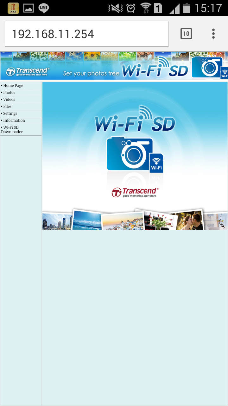Tap the Wi-Fi signal status icon
The image size is (228, 406).
(x=146, y=8)
